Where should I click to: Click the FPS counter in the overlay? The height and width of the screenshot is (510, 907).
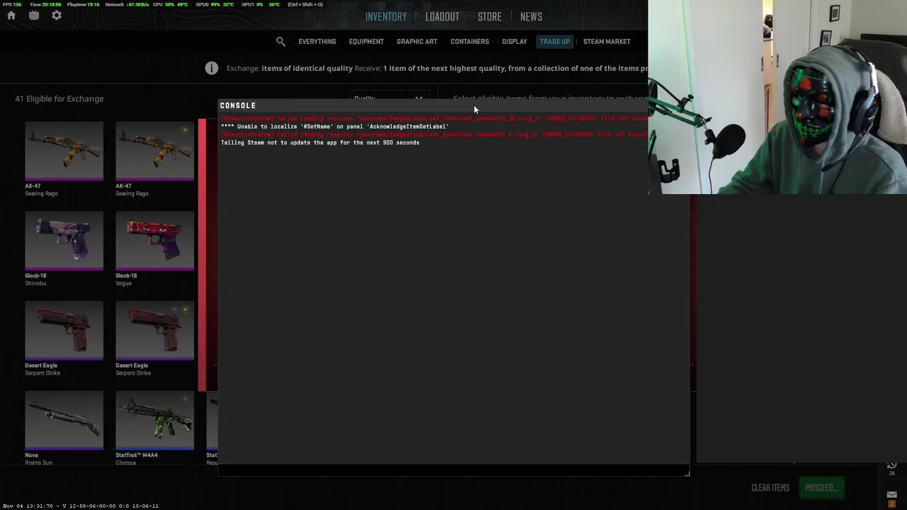click(x=12, y=4)
